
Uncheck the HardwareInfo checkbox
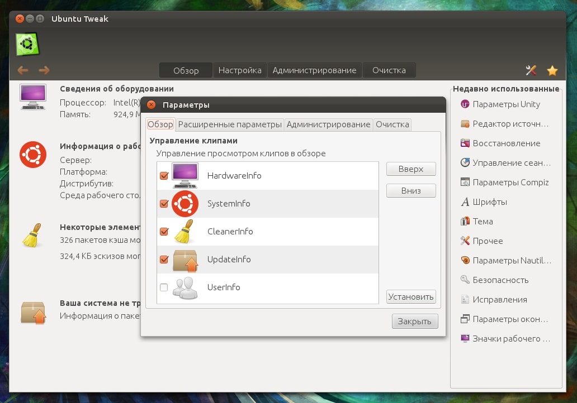point(164,176)
